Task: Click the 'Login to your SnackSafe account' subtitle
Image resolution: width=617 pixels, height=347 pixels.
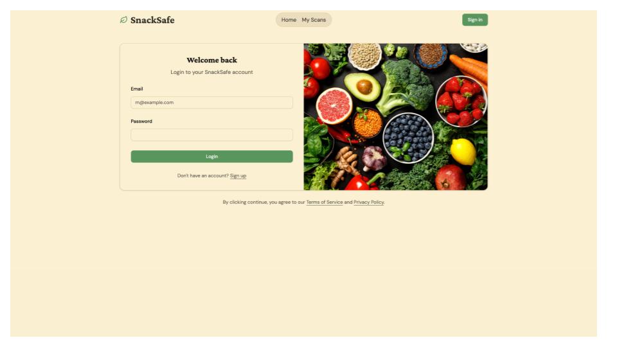Action: pyautogui.click(x=211, y=72)
